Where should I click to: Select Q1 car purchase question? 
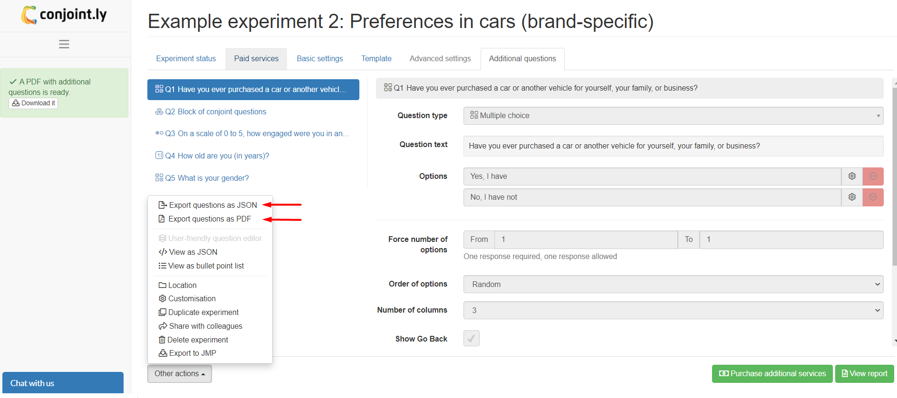(253, 90)
